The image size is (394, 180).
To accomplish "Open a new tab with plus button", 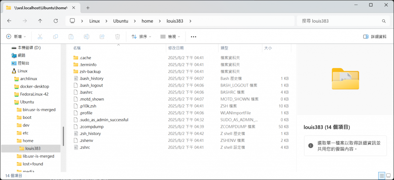I will pos(88,8).
